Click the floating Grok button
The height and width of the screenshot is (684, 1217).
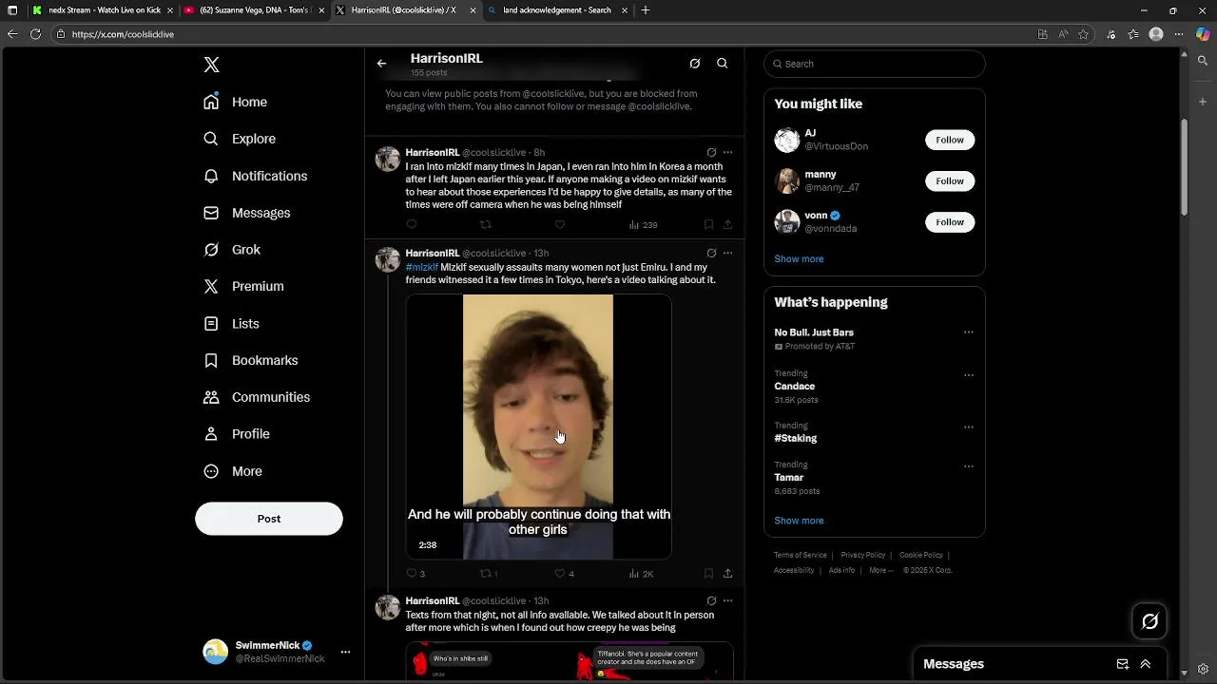1149,621
